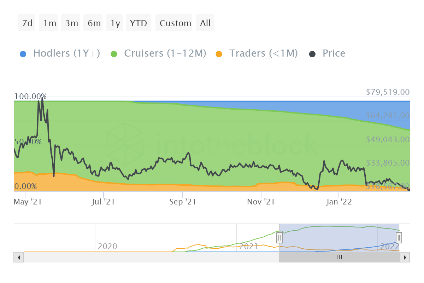Toggle the Price line visibility
This screenshot has height=283, width=424.
(334, 53)
